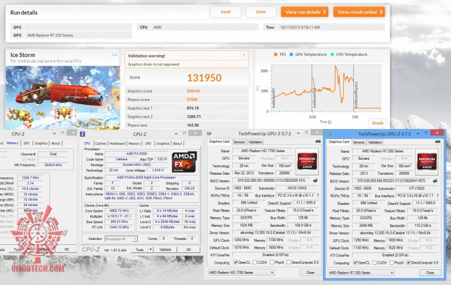Click the purple Z icon in CPU-Z title bar
451x285 pixels.
tap(83, 134)
